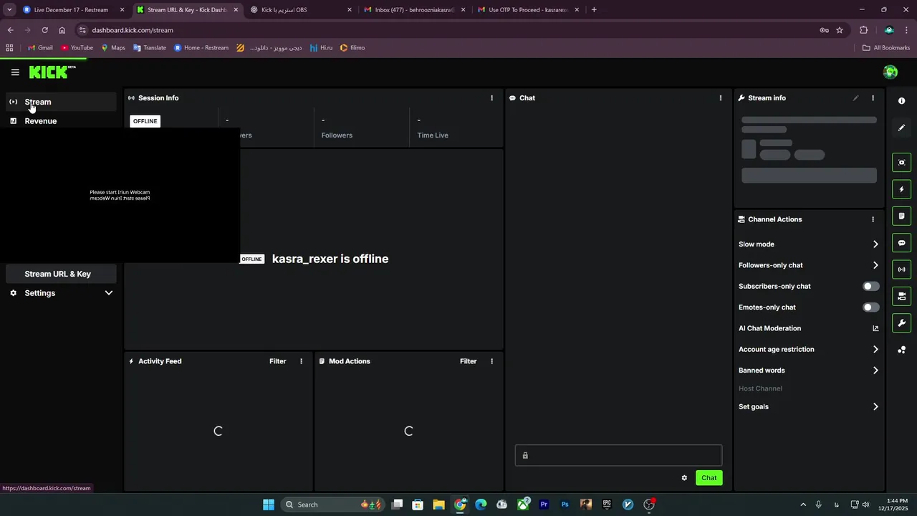The height and width of the screenshot is (516, 917).
Task: Toggle the chat bubble widget in the sidebar
Action: (x=901, y=243)
